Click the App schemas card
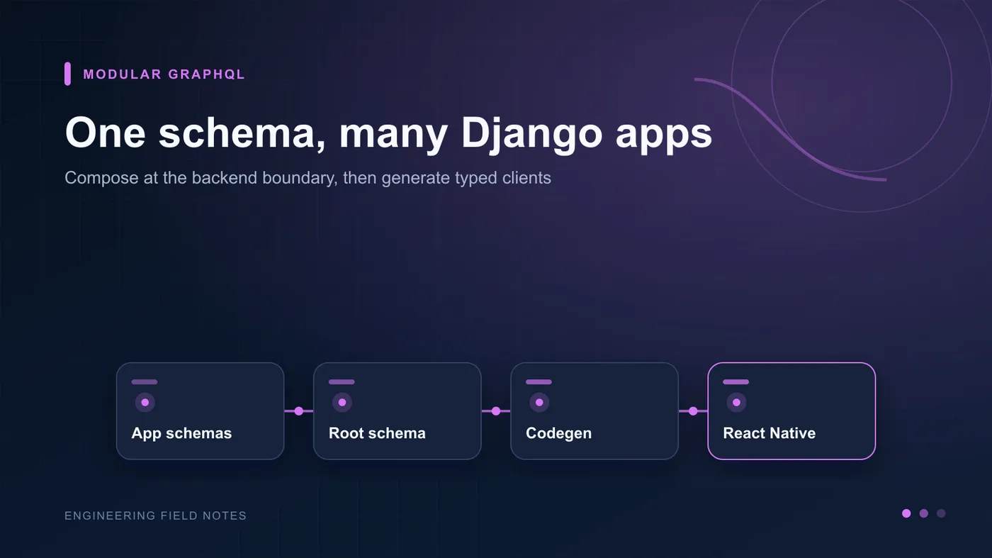This screenshot has height=558, width=992. [x=200, y=411]
